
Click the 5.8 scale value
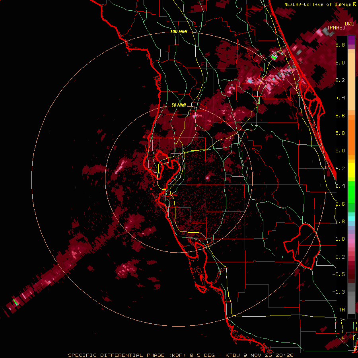coord(340,133)
